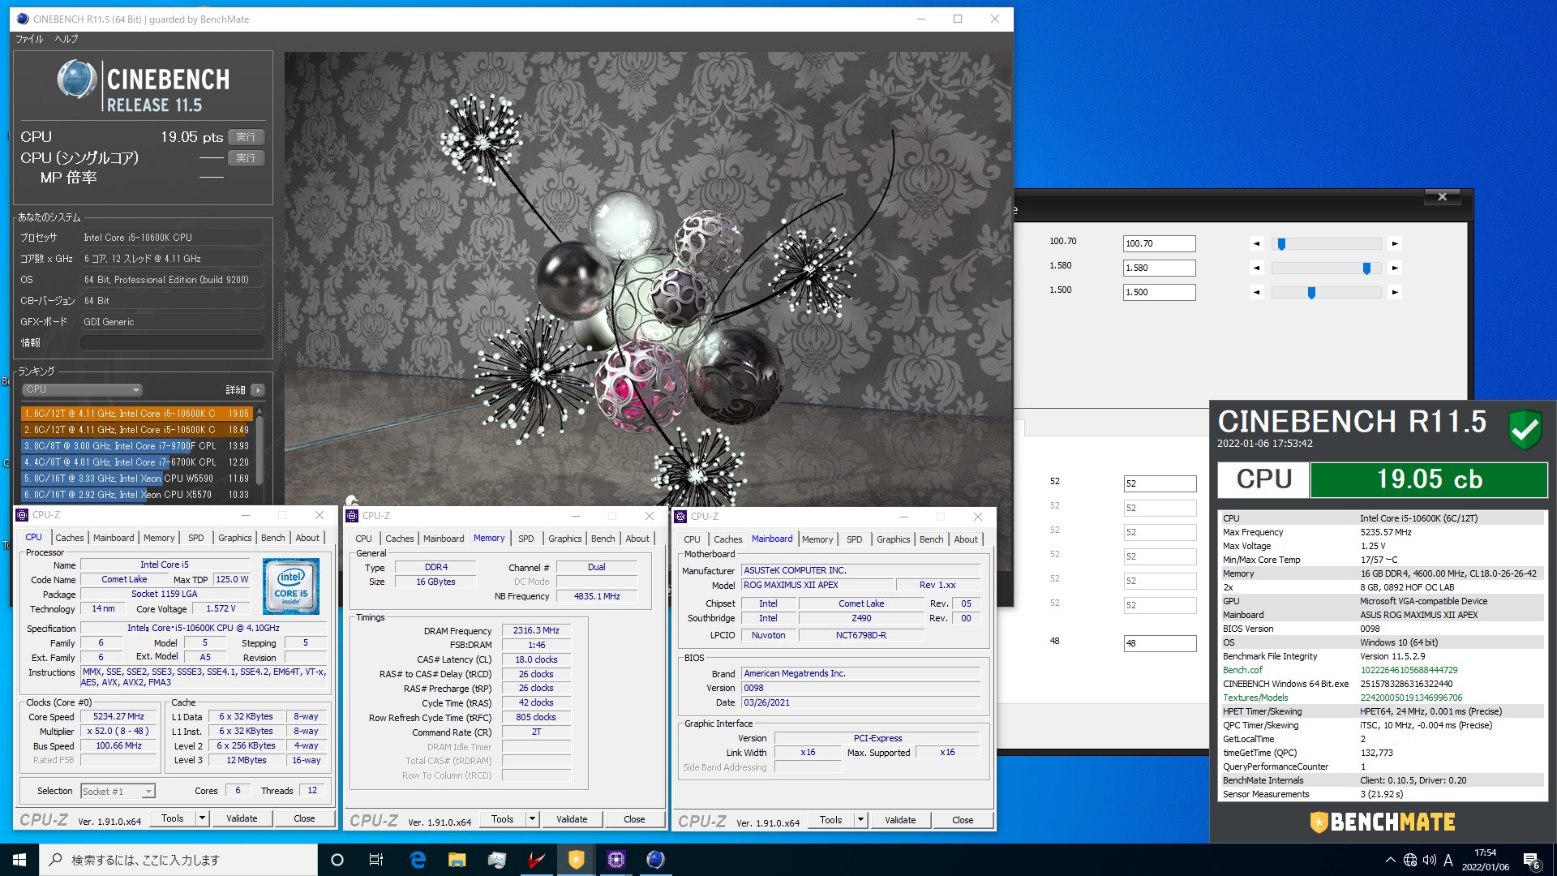This screenshot has width=1557, height=876.
Task: Select ranking row 3 i7-9700F
Action: click(136, 446)
